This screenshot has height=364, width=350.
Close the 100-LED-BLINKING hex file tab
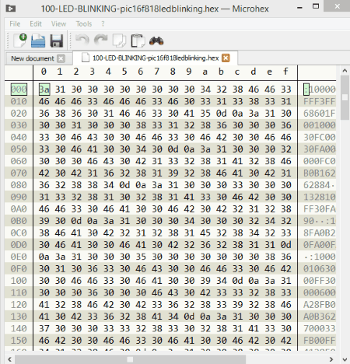pos(226,58)
